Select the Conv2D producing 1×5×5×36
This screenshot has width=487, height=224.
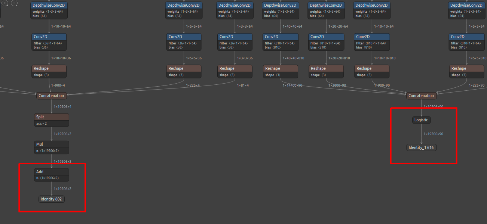pos(184,36)
